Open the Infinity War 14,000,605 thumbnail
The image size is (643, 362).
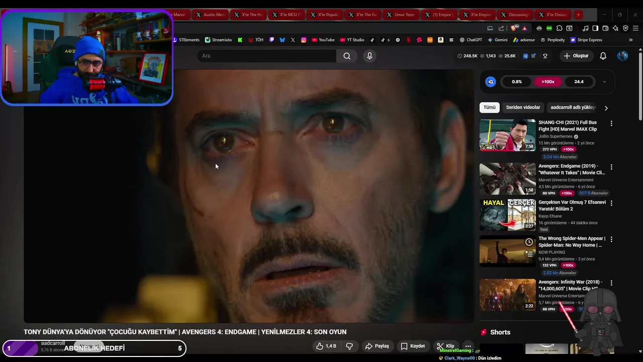[507, 295]
